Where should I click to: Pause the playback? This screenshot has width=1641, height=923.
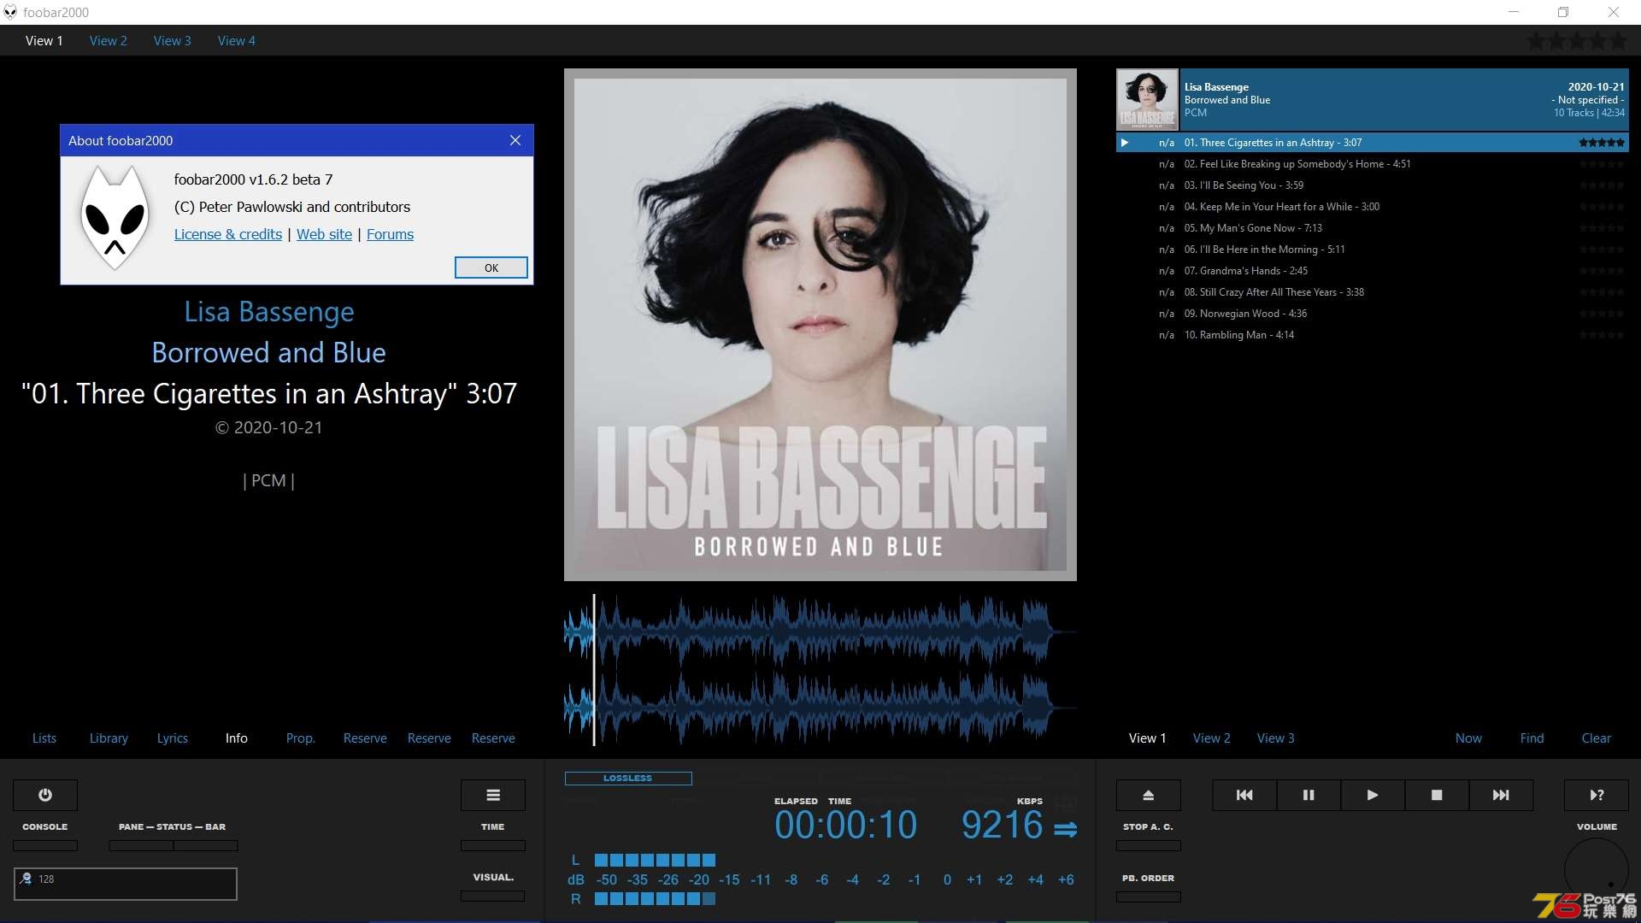click(x=1309, y=795)
